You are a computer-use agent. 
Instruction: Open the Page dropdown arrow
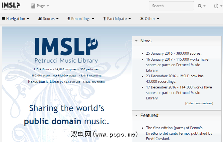pyautogui.click(x=48, y=6)
